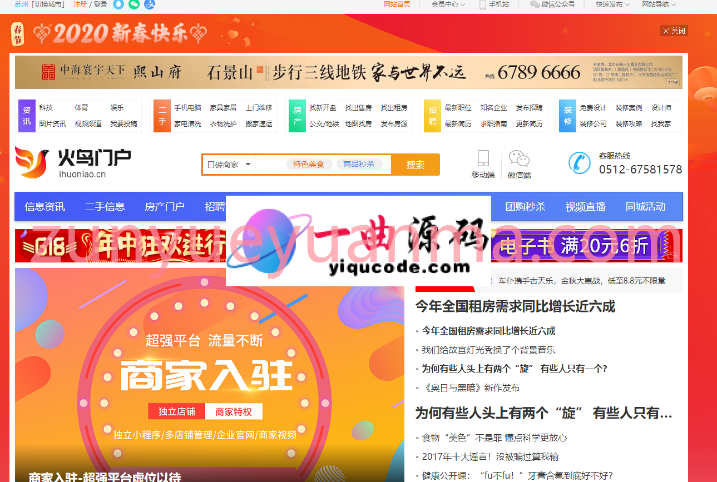The width and height of the screenshot is (717, 482).
Task: Open 装修案例 link
Action: [x=629, y=108]
